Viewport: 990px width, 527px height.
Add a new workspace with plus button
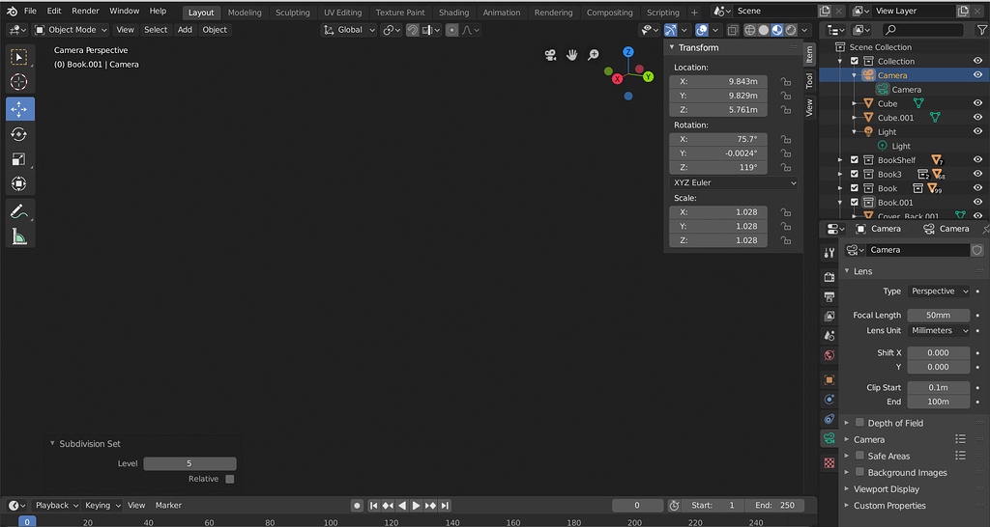pos(694,12)
